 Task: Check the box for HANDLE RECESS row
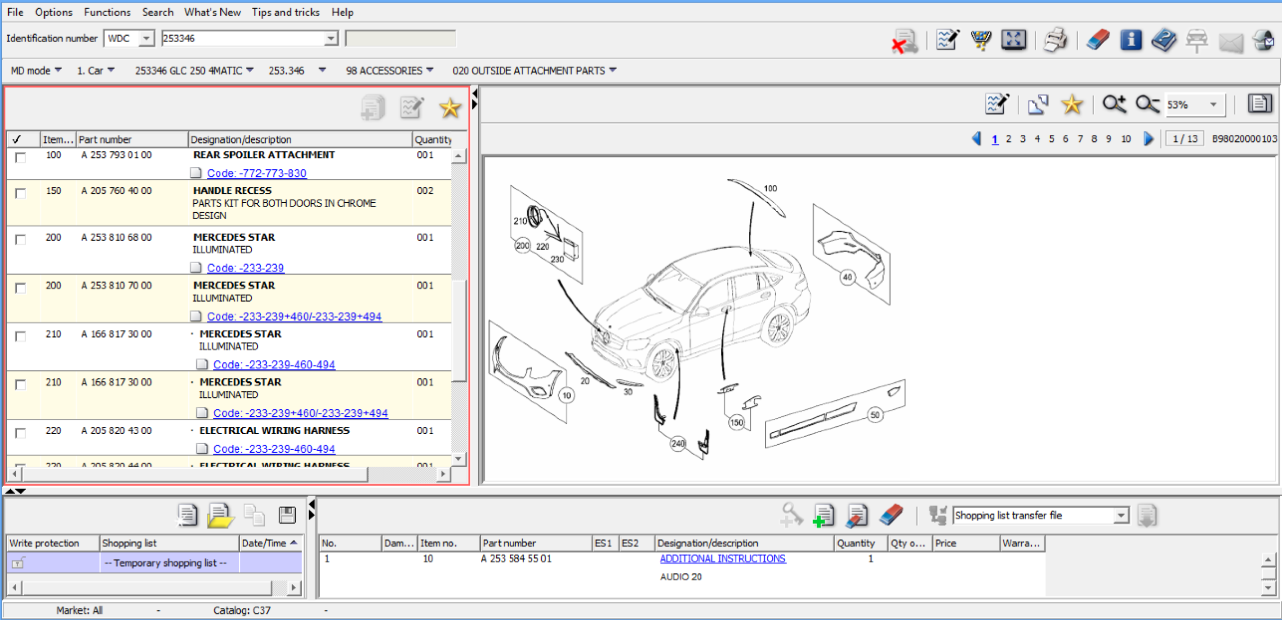coord(20,193)
